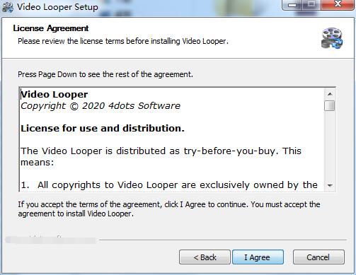Go back with the < Back button

click(205, 257)
